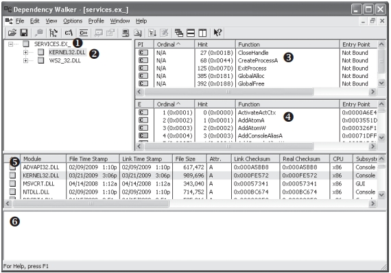This screenshot has height=273, width=391.
Task: Sort module list by File Time Stamp header
Action: click(93, 159)
